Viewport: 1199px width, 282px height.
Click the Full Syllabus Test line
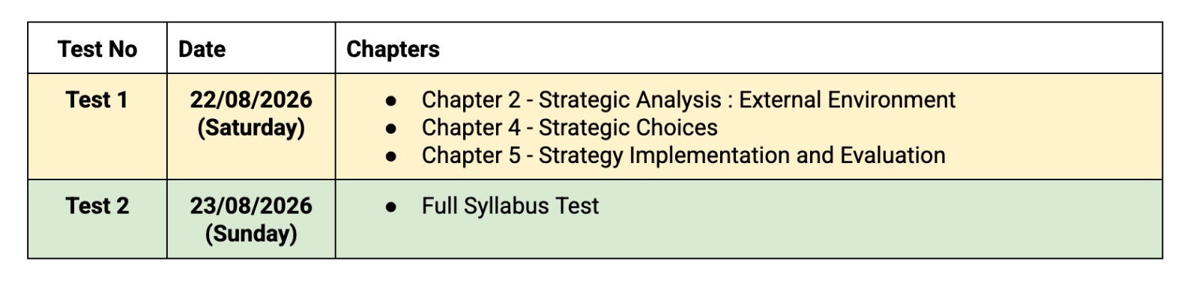(510, 206)
